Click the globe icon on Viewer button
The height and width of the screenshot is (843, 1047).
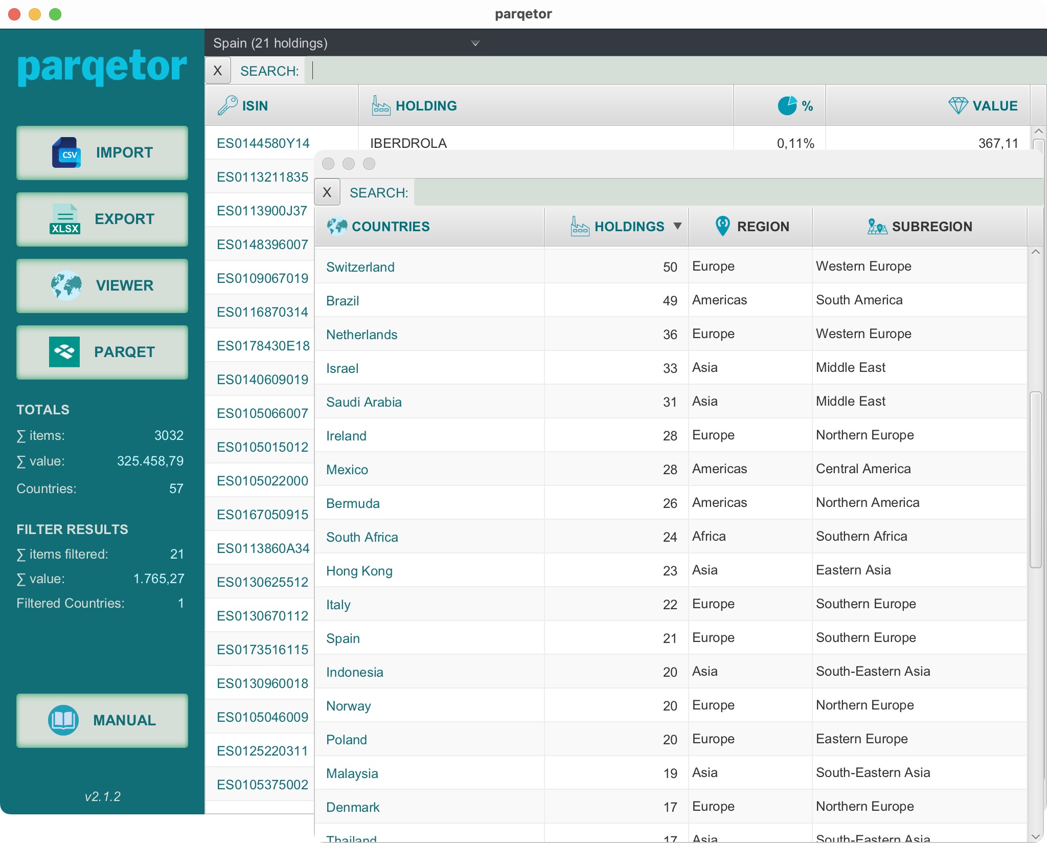[x=66, y=285]
